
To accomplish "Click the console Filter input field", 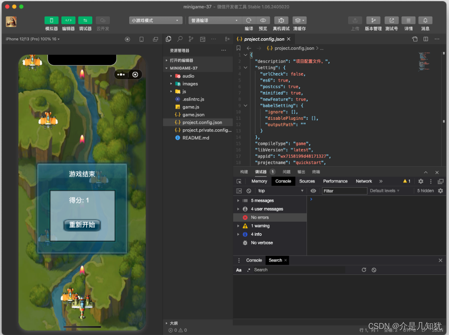I will point(345,191).
